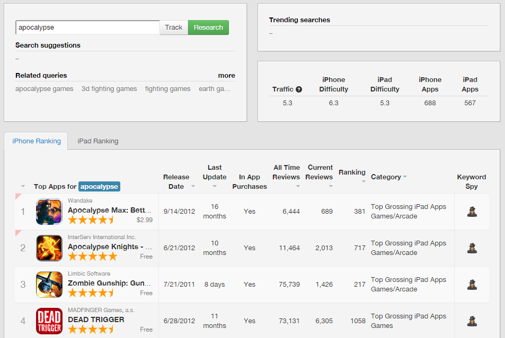Open the DEAD TRIGGER app icon

coord(49,321)
